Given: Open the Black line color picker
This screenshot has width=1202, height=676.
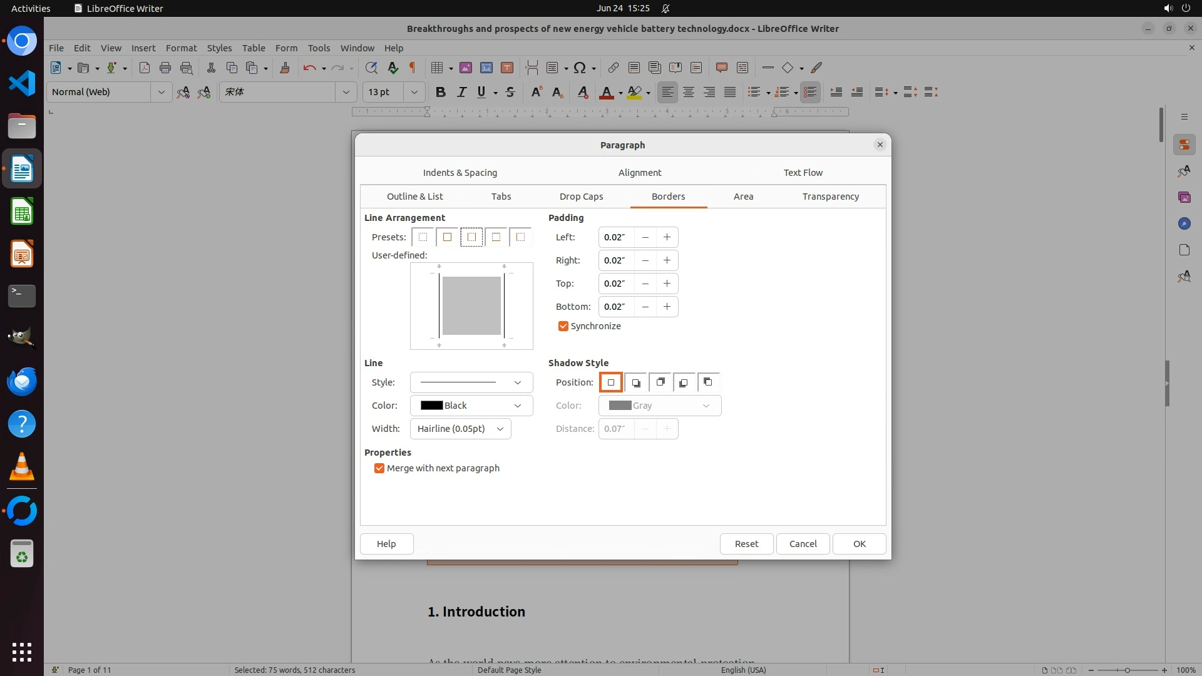Looking at the screenshot, I should coord(471,406).
